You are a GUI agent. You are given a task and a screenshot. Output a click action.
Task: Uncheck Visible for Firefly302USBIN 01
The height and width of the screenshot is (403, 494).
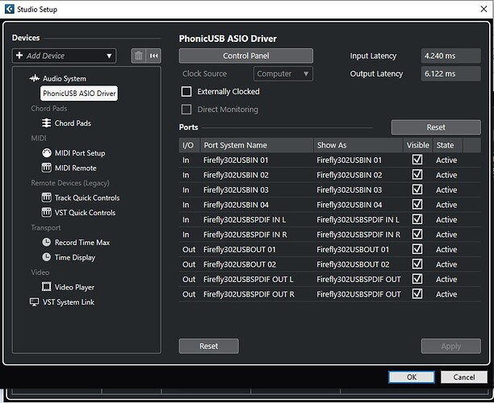click(417, 160)
